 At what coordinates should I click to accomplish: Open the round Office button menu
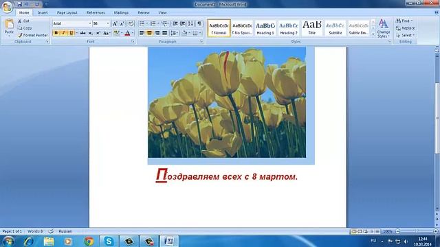coord(8,7)
